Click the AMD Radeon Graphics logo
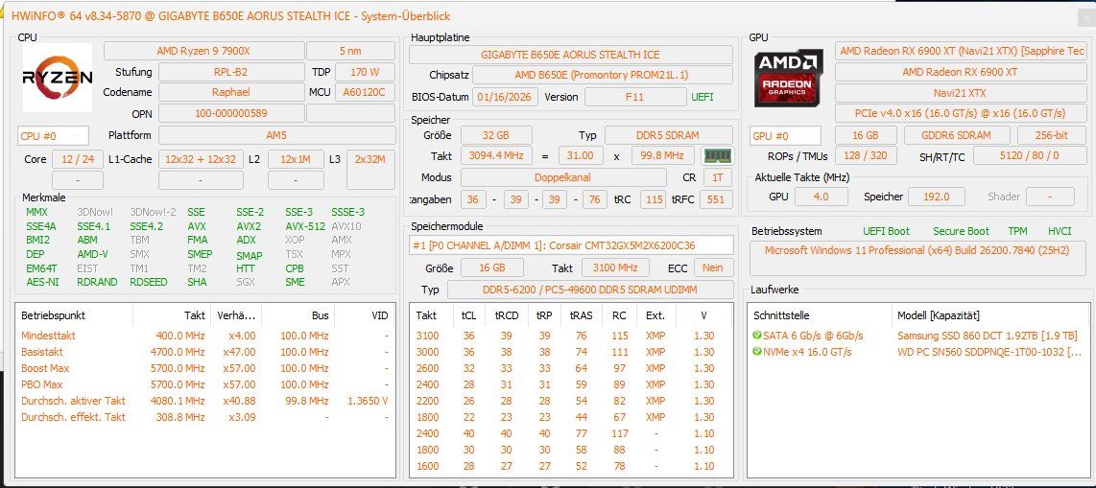 coord(789,79)
